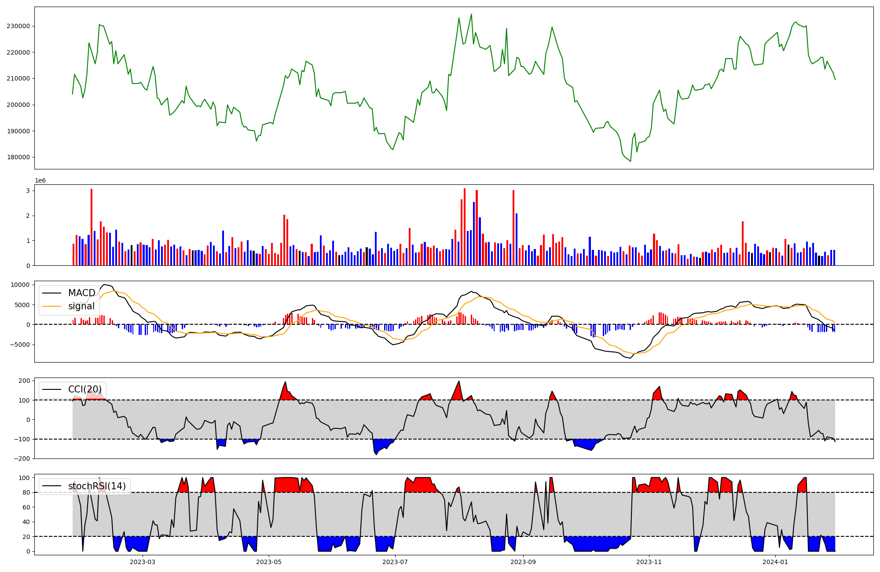Viewport: 880px width, 572px height.
Task: Click the 2023-09 x-axis date label
Action: tap(523, 562)
